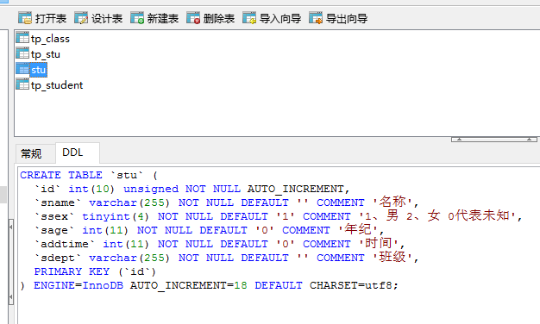Select the tp_stu table icon
This screenshot has height=324, width=540.
tap(22, 53)
